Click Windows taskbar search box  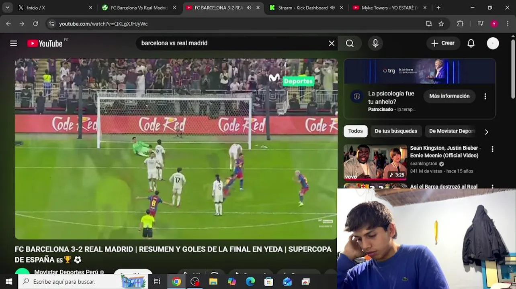(83, 282)
